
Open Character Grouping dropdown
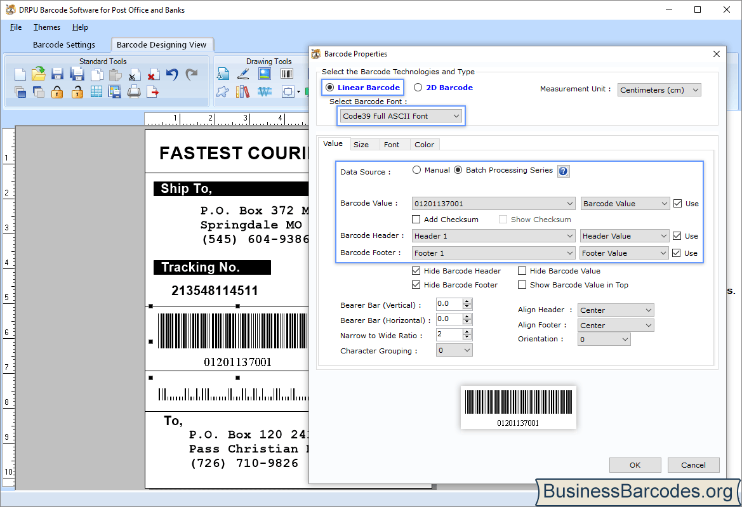(x=454, y=350)
